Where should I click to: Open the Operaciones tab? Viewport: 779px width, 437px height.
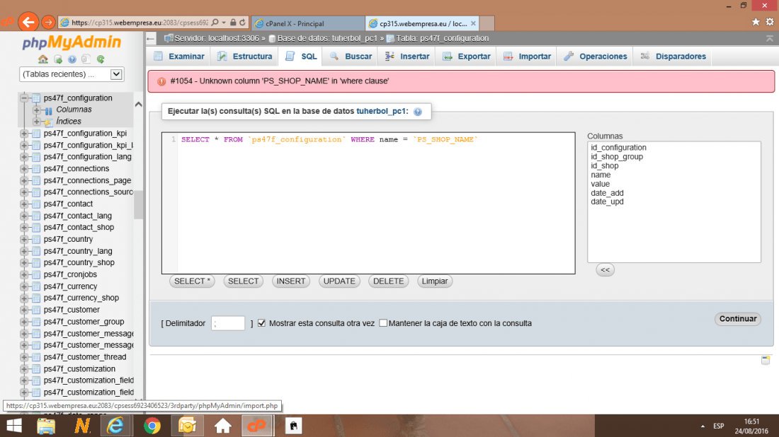tap(595, 57)
